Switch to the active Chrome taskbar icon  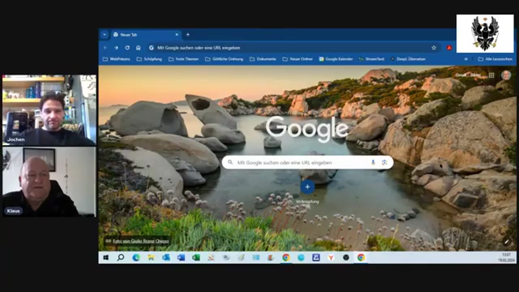tap(361, 258)
